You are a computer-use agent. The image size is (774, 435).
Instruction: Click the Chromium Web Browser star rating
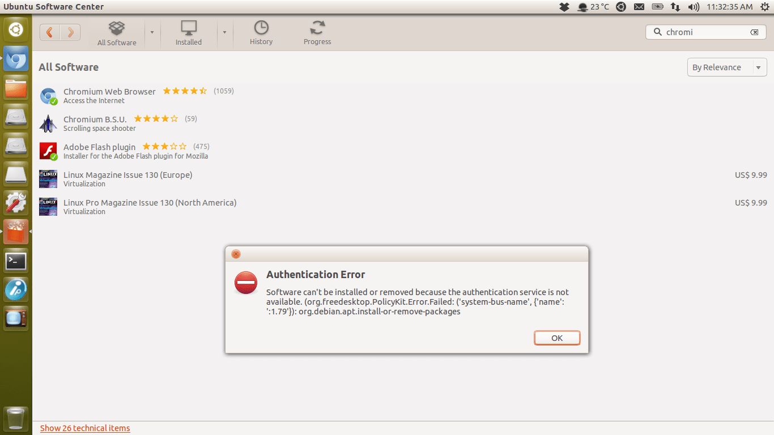pos(185,91)
